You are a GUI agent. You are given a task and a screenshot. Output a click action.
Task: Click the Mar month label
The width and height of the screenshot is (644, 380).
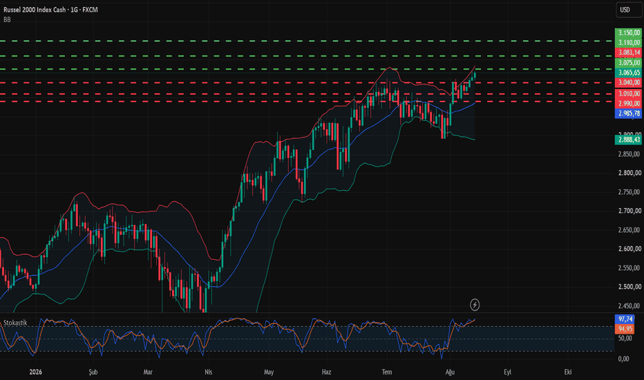pyautogui.click(x=148, y=372)
